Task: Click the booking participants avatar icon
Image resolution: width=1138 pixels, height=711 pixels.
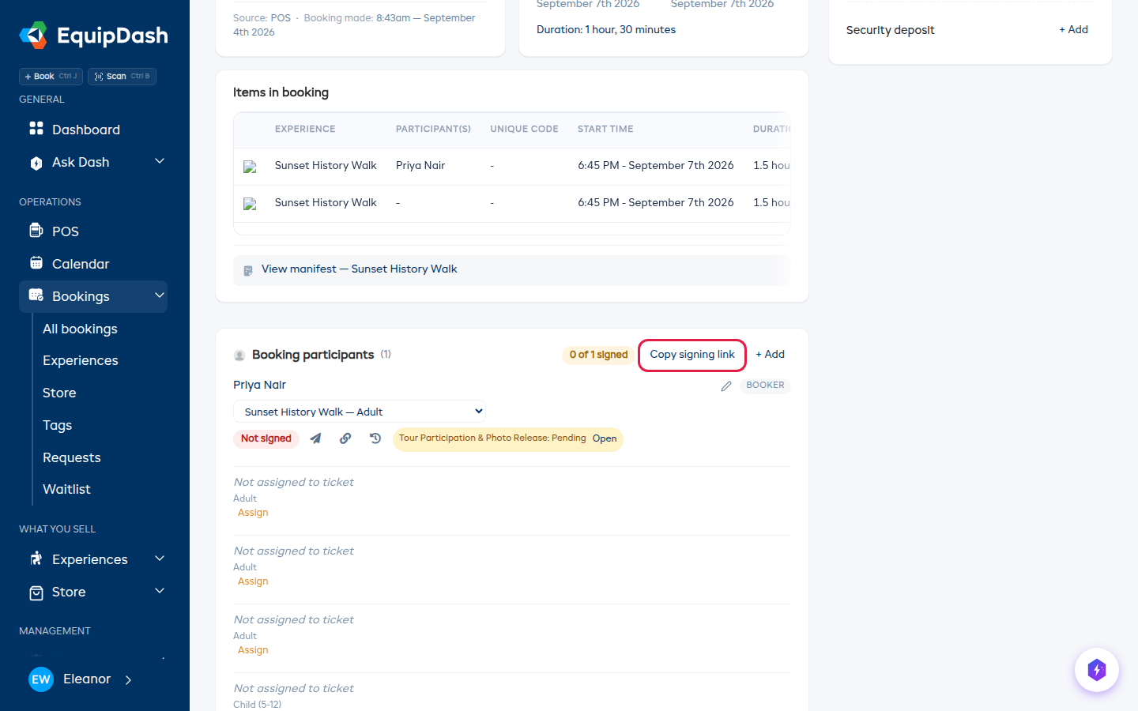Action: pyautogui.click(x=239, y=355)
